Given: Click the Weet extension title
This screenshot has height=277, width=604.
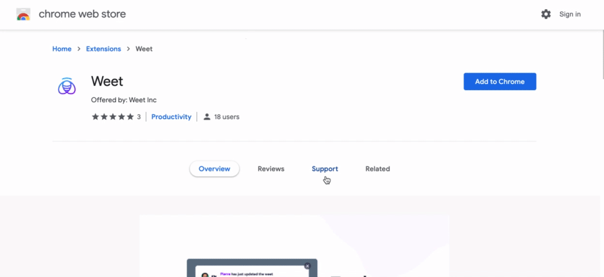Looking at the screenshot, I should [107, 82].
